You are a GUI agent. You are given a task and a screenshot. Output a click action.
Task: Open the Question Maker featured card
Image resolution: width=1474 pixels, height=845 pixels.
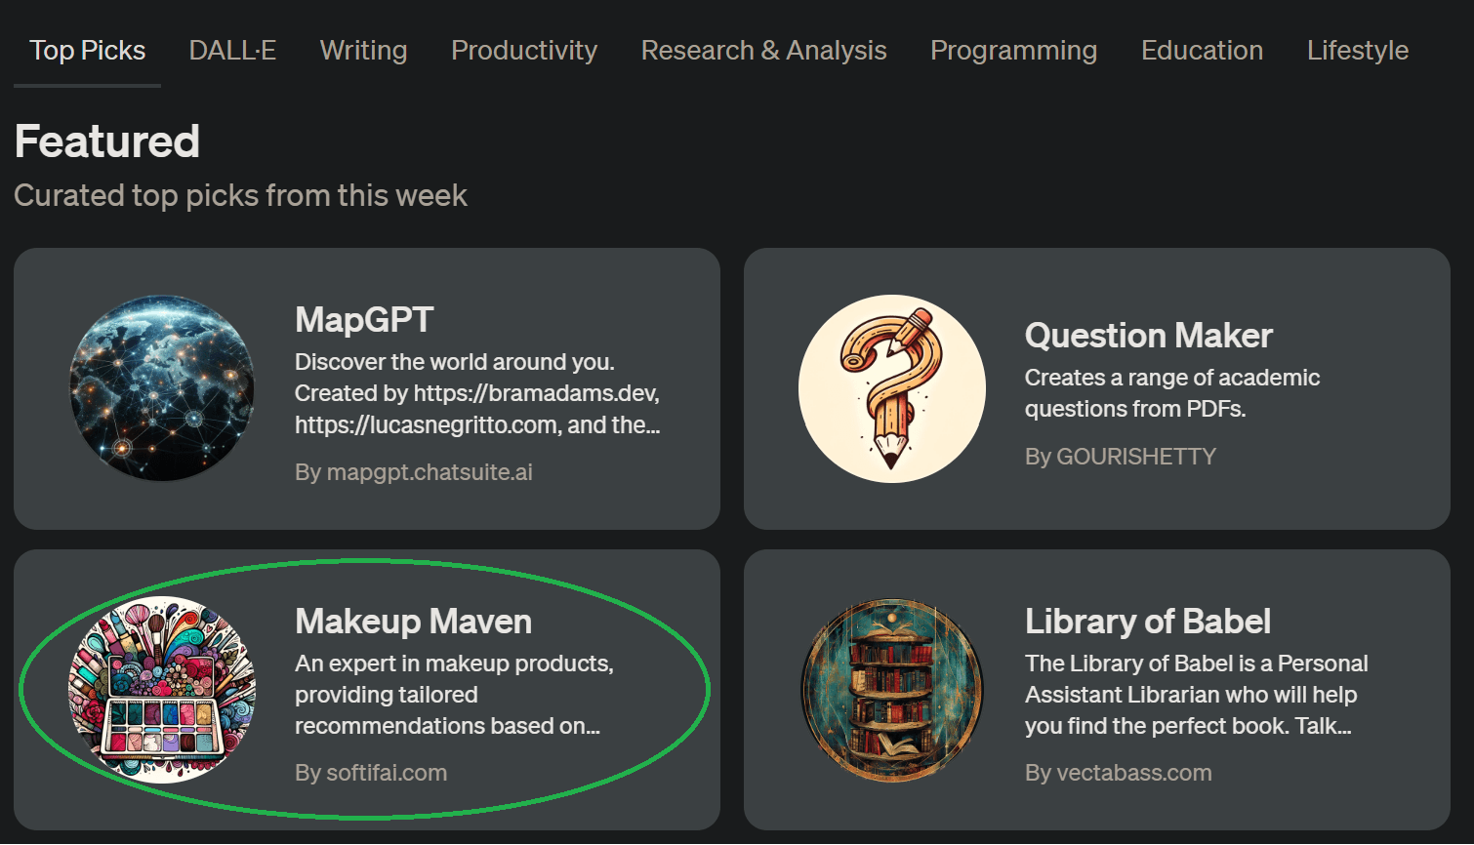pyautogui.click(x=1096, y=387)
